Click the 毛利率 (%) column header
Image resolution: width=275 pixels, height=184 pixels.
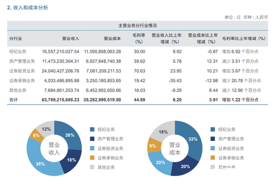click(x=138, y=38)
